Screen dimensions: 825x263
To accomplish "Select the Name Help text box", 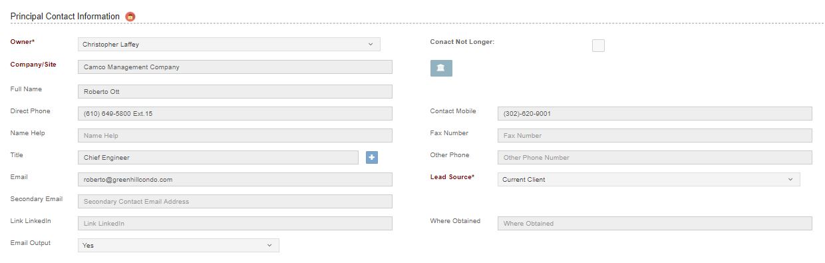I will point(235,136).
